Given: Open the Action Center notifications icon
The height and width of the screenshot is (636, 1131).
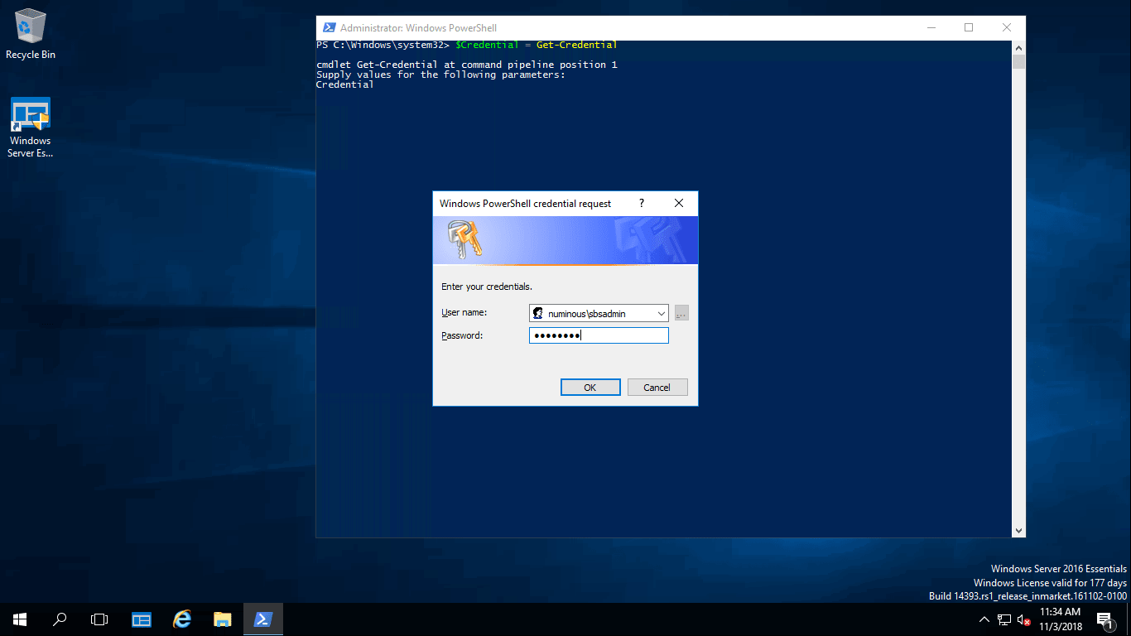Looking at the screenshot, I should coord(1105,619).
